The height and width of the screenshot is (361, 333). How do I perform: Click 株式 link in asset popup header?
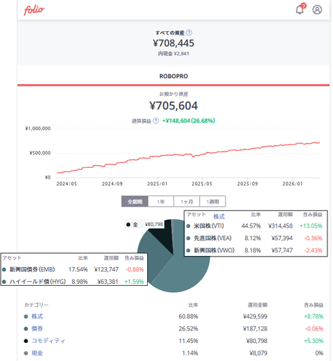(x=219, y=216)
